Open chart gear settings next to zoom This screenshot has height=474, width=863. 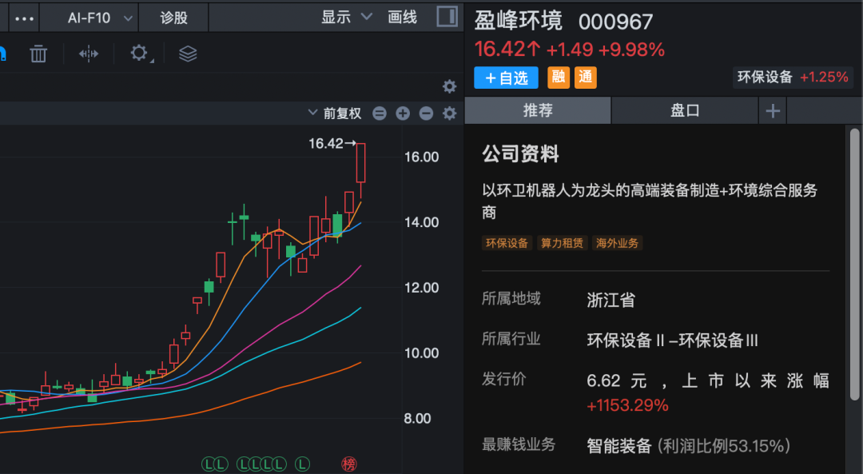[x=450, y=114]
